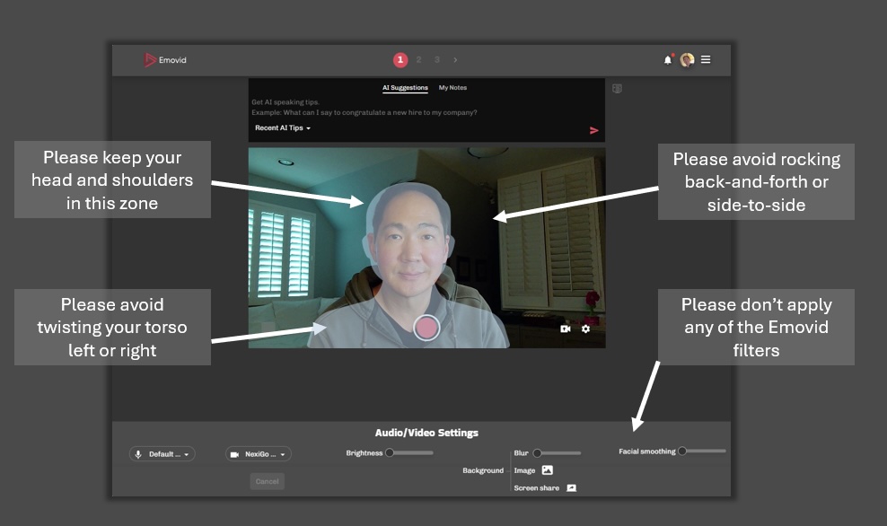Click the "Brightness" label
This screenshot has width=887, height=526.
[364, 453]
